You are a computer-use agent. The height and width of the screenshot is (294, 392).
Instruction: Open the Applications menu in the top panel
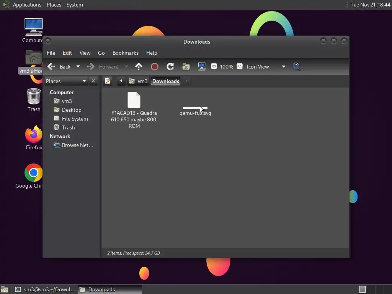pos(27,5)
